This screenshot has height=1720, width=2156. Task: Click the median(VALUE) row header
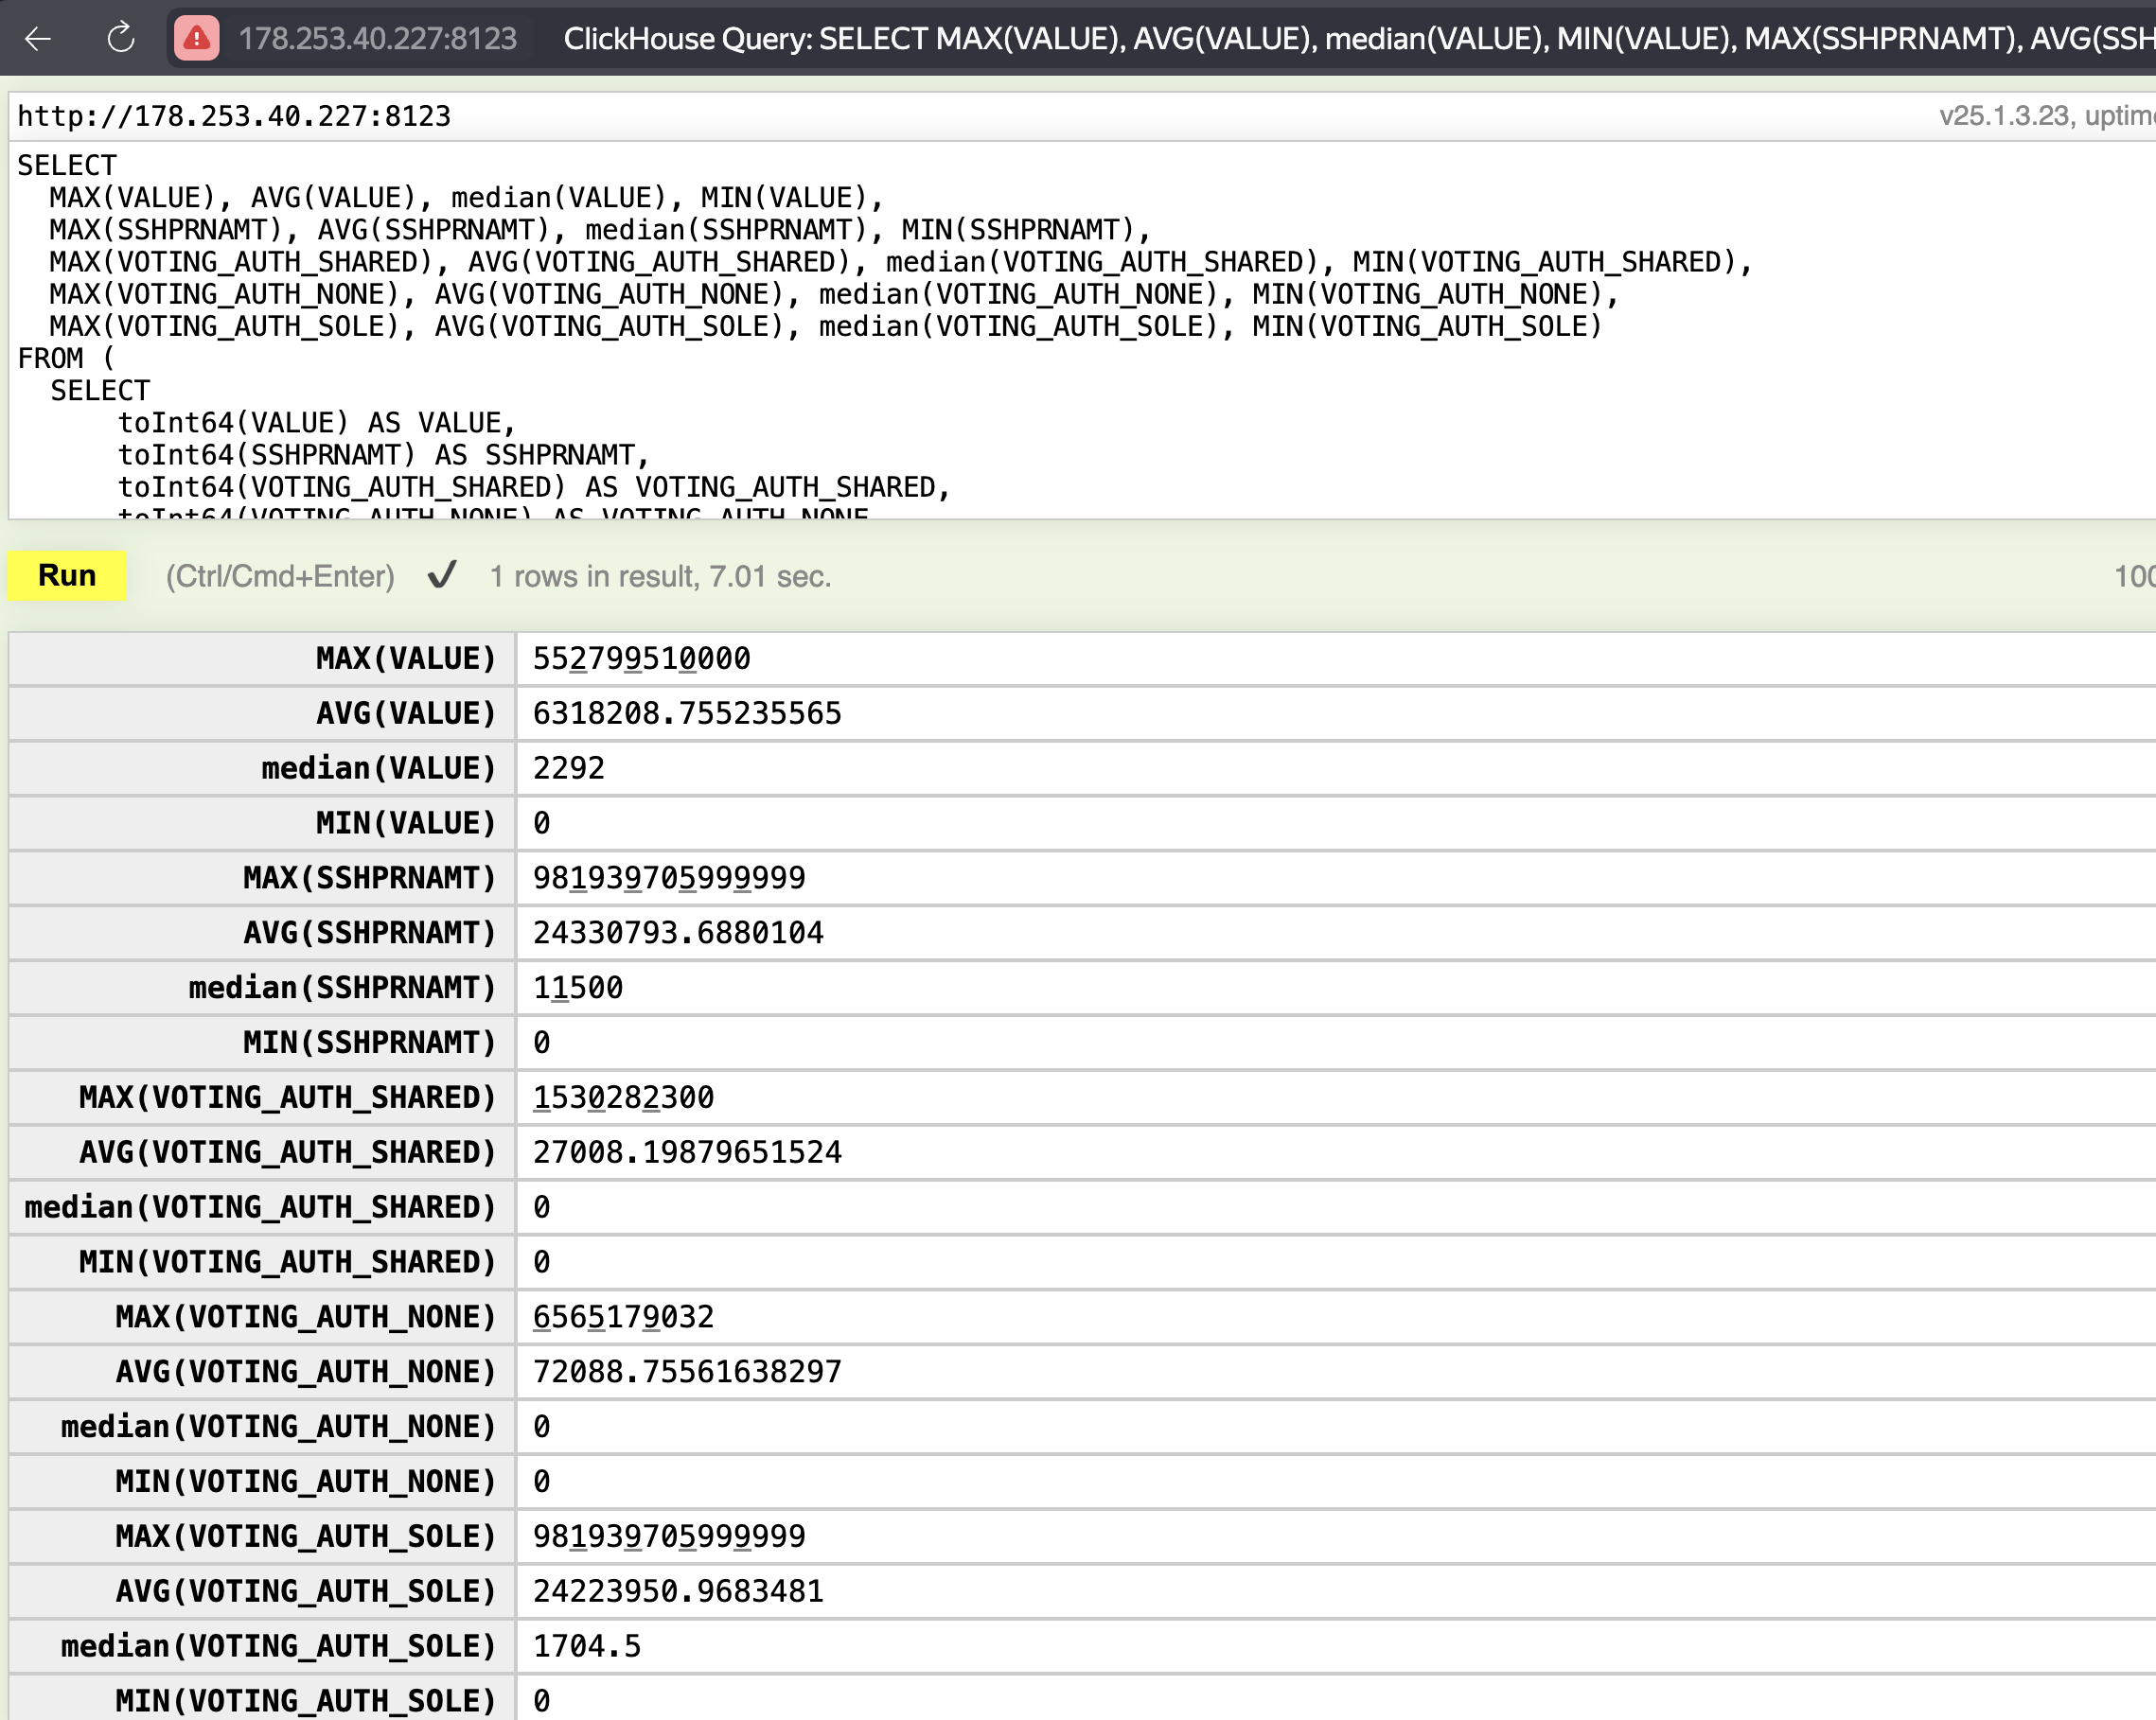click(x=378, y=768)
